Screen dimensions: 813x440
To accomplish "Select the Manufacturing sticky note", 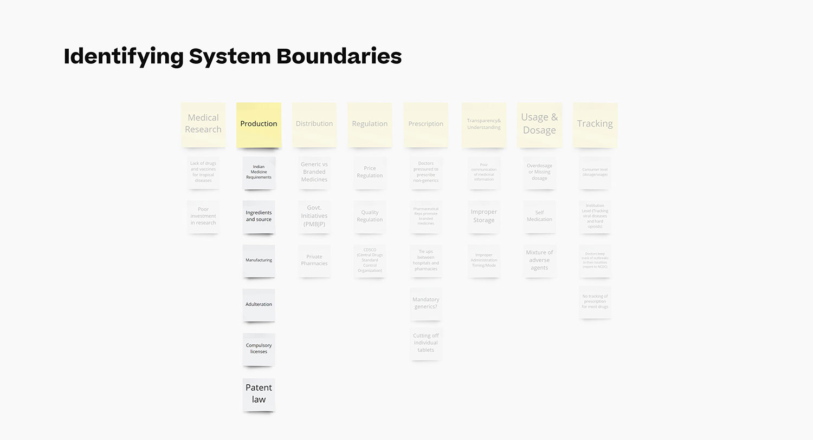I will click(x=259, y=260).
